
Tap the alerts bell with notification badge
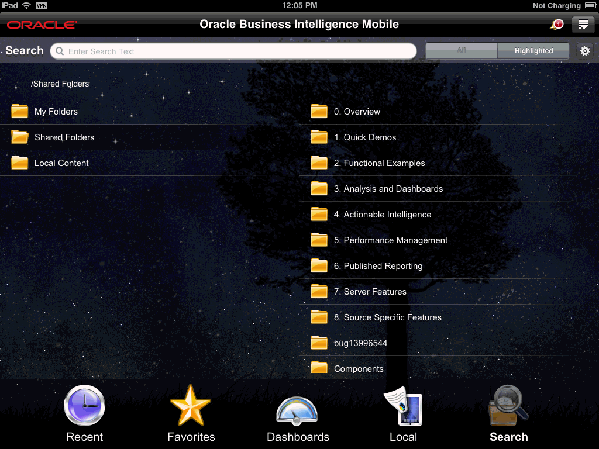tap(555, 25)
